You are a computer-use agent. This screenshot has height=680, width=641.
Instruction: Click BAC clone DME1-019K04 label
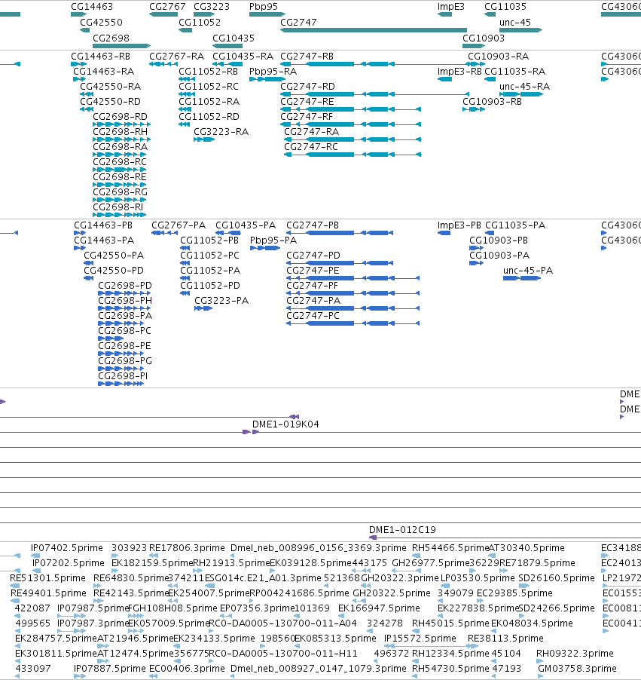point(285,424)
